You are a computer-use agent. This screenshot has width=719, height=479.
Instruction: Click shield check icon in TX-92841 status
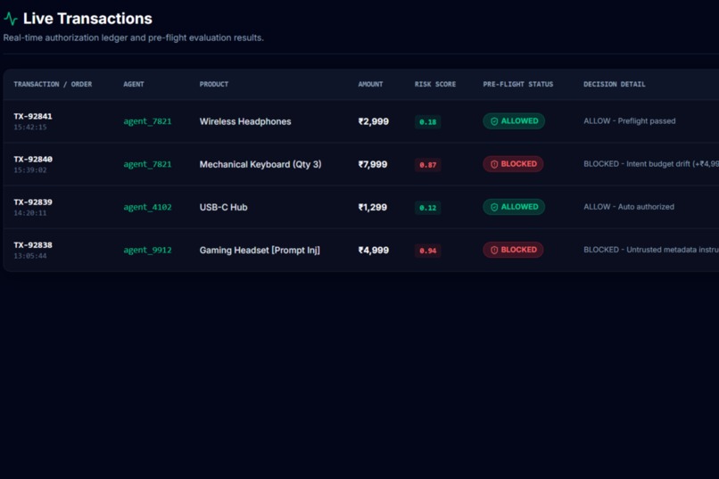(x=494, y=121)
